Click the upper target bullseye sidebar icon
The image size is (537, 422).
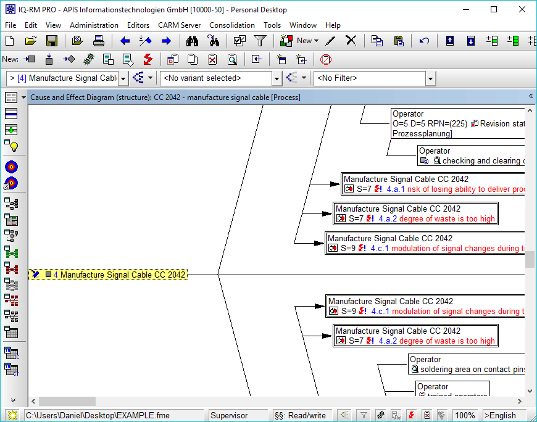click(11, 167)
